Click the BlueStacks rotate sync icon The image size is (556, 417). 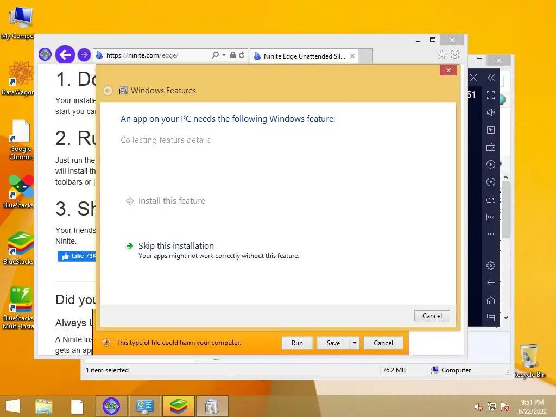pyautogui.click(x=491, y=182)
